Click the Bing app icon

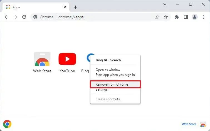(88, 58)
